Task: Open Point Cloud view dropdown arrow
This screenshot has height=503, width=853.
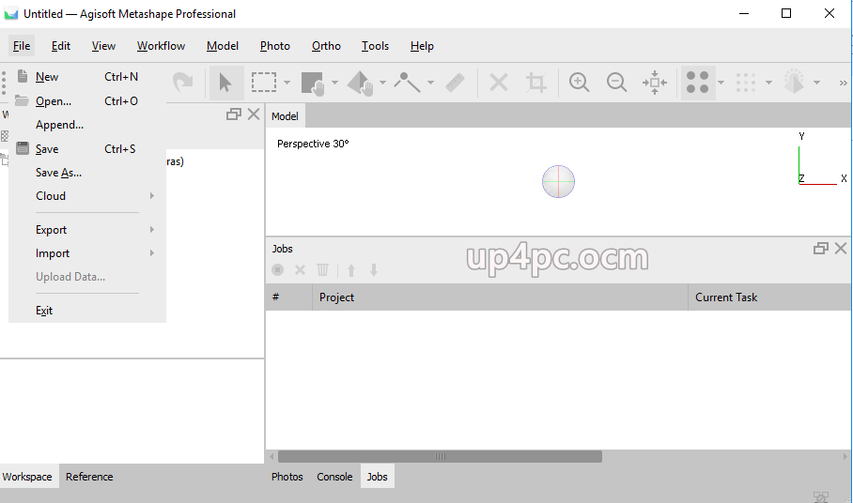Action: click(721, 84)
